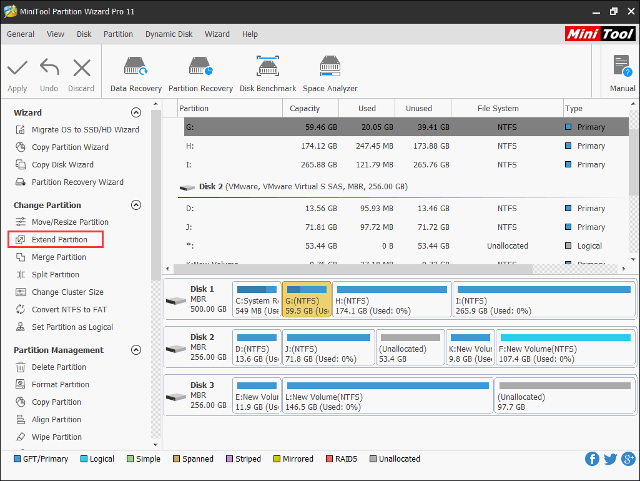Click sidebar scroll down arrow
Viewport: 640px width, 481px height.
[155, 445]
